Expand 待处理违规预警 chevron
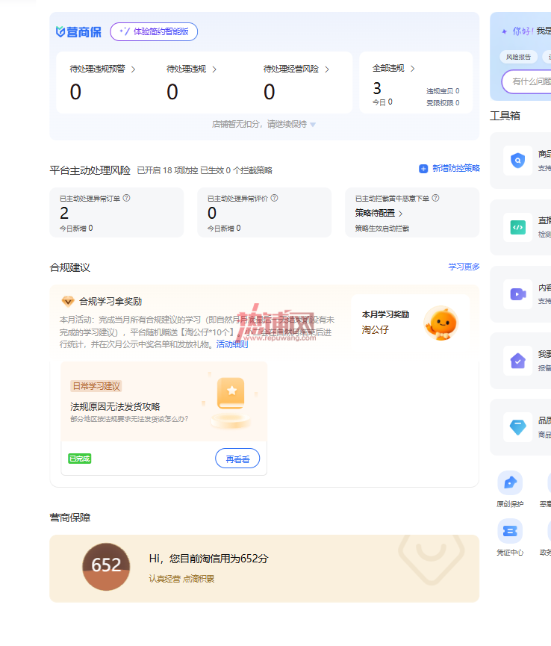Viewport: 551px width, 646px height. (x=133, y=69)
